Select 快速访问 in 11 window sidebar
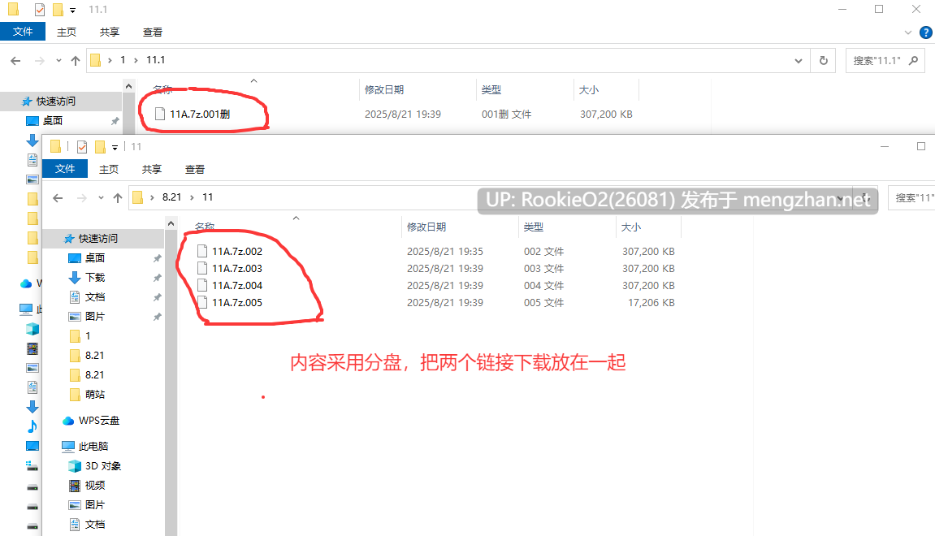 pos(98,239)
